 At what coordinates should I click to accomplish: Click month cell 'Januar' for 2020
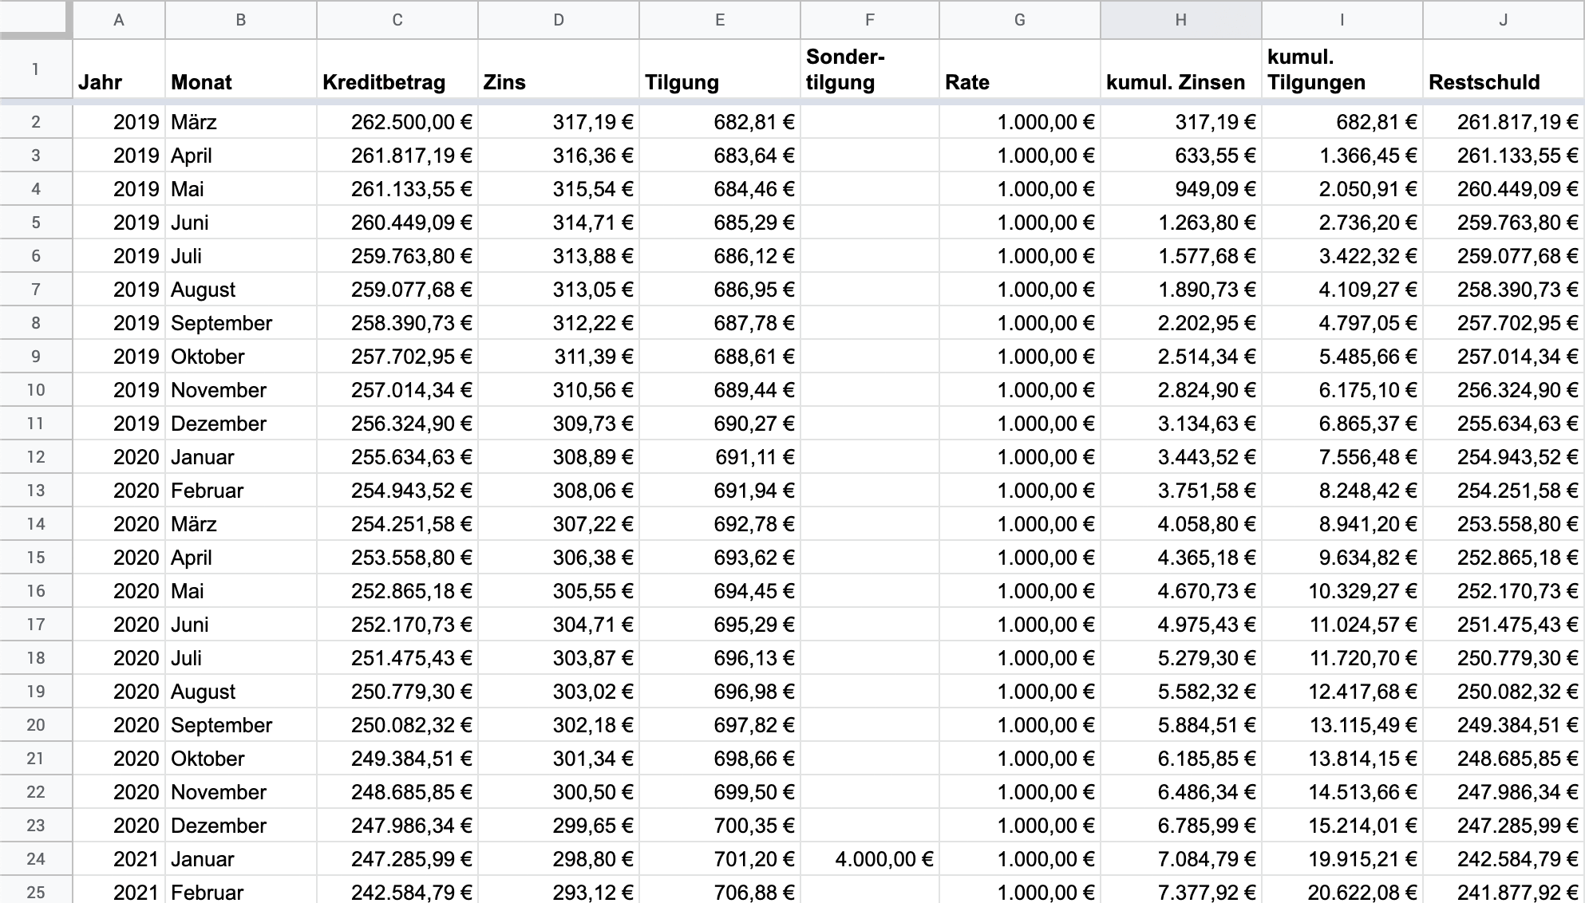pos(241,457)
